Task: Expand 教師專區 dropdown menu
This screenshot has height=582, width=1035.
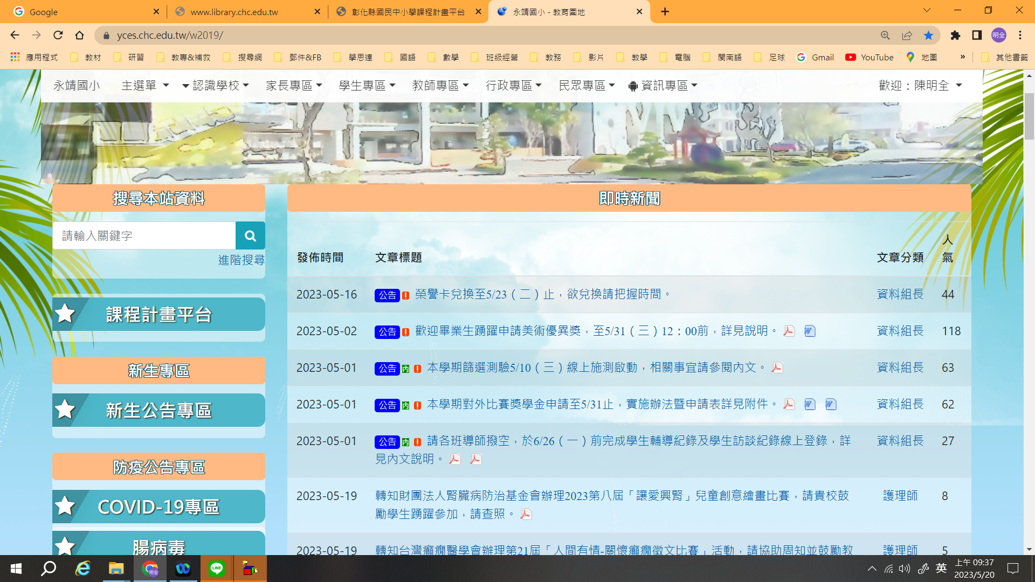Action: [x=440, y=85]
